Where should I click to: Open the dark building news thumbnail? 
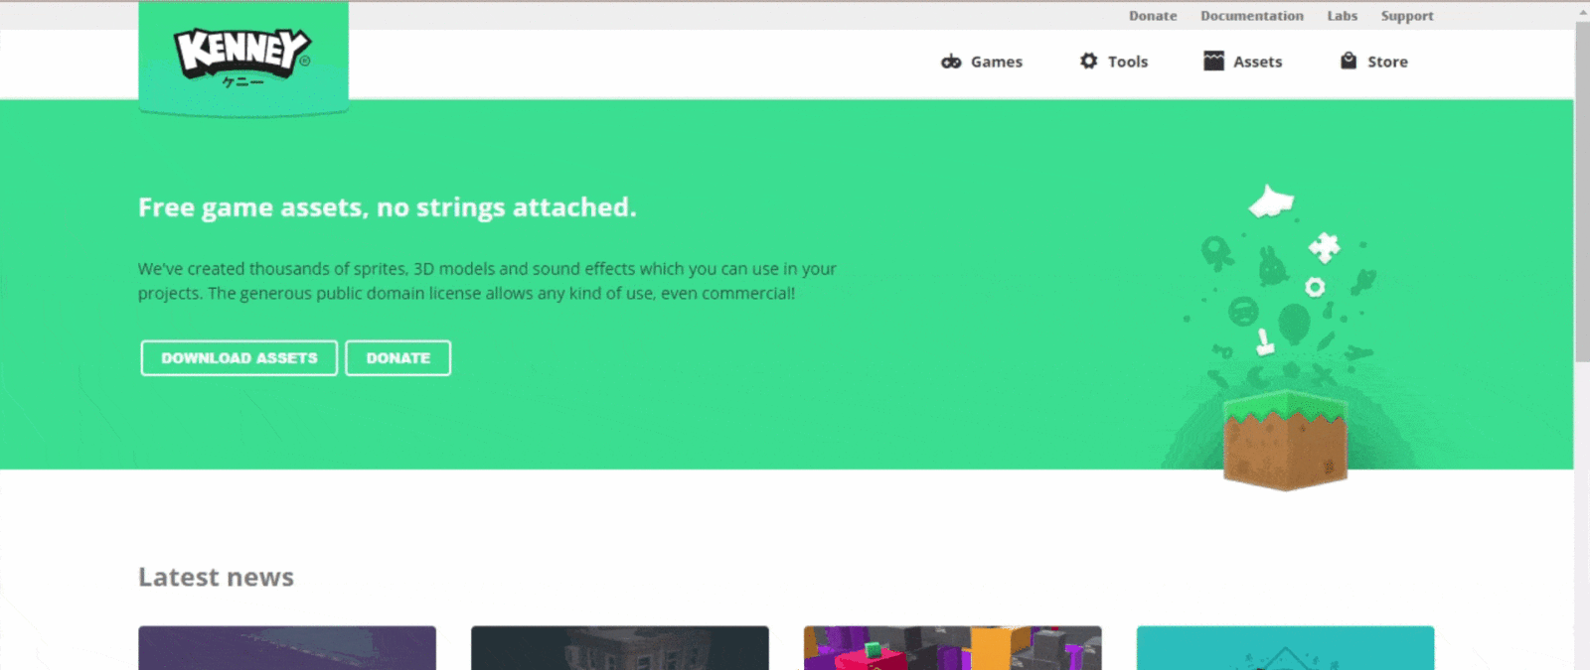[620, 648]
